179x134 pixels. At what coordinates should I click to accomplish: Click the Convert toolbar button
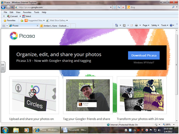point(12,16)
